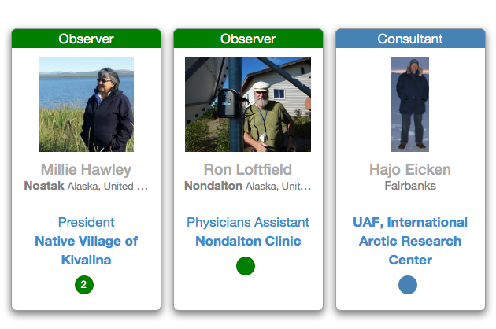Open Ron Loftfield name link
Screen dimensions: 496x329
tap(248, 169)
